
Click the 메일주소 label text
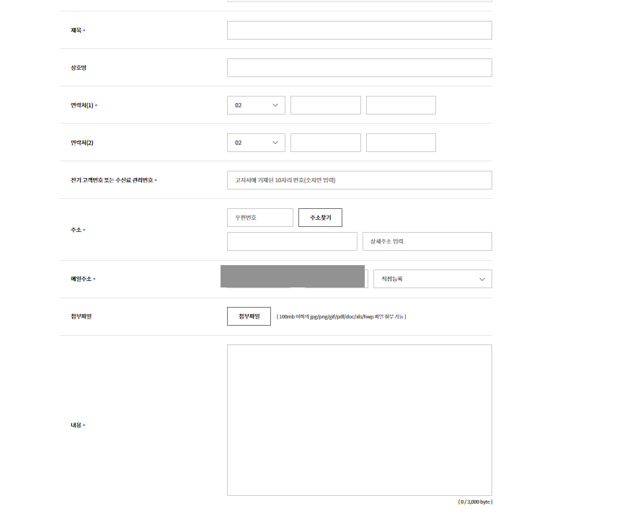click(x=81, y=279)
